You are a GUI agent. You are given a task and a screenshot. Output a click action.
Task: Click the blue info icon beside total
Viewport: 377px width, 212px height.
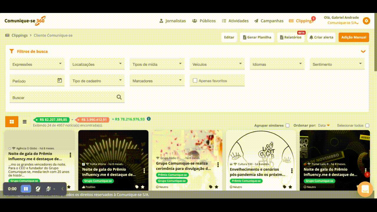click(149, 119)
